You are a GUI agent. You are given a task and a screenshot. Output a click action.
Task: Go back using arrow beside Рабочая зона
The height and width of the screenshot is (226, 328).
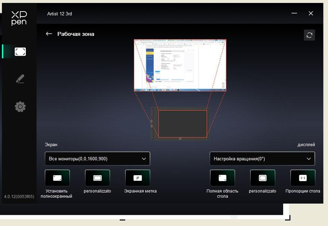(49, 34)
